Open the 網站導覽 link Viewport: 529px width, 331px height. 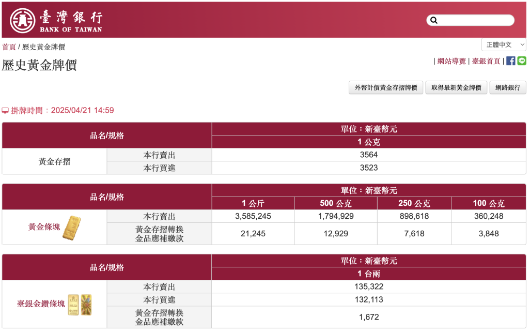(452, 61)
